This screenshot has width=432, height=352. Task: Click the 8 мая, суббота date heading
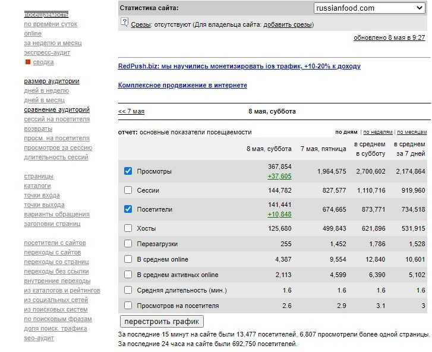click(x=272, y=111)
